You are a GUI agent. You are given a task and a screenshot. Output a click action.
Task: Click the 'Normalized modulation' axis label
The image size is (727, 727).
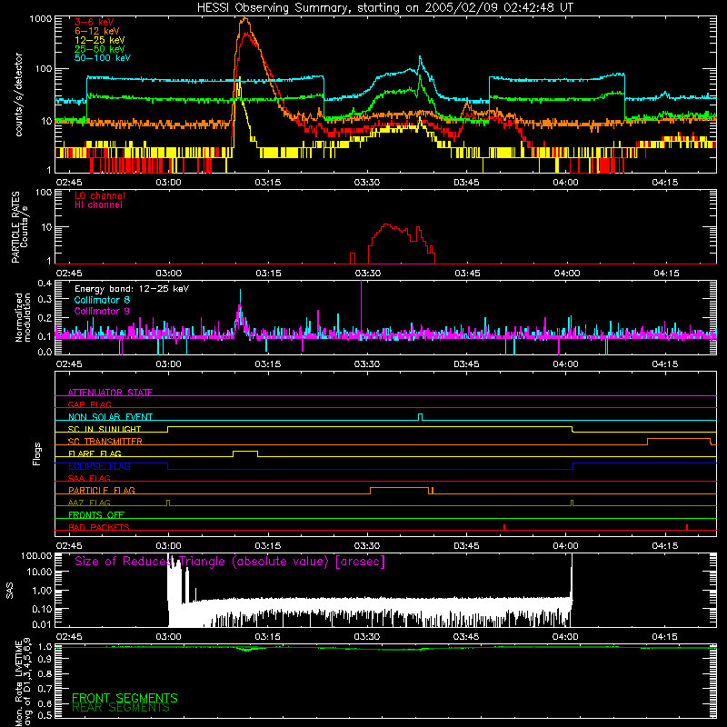pos(23,317)
